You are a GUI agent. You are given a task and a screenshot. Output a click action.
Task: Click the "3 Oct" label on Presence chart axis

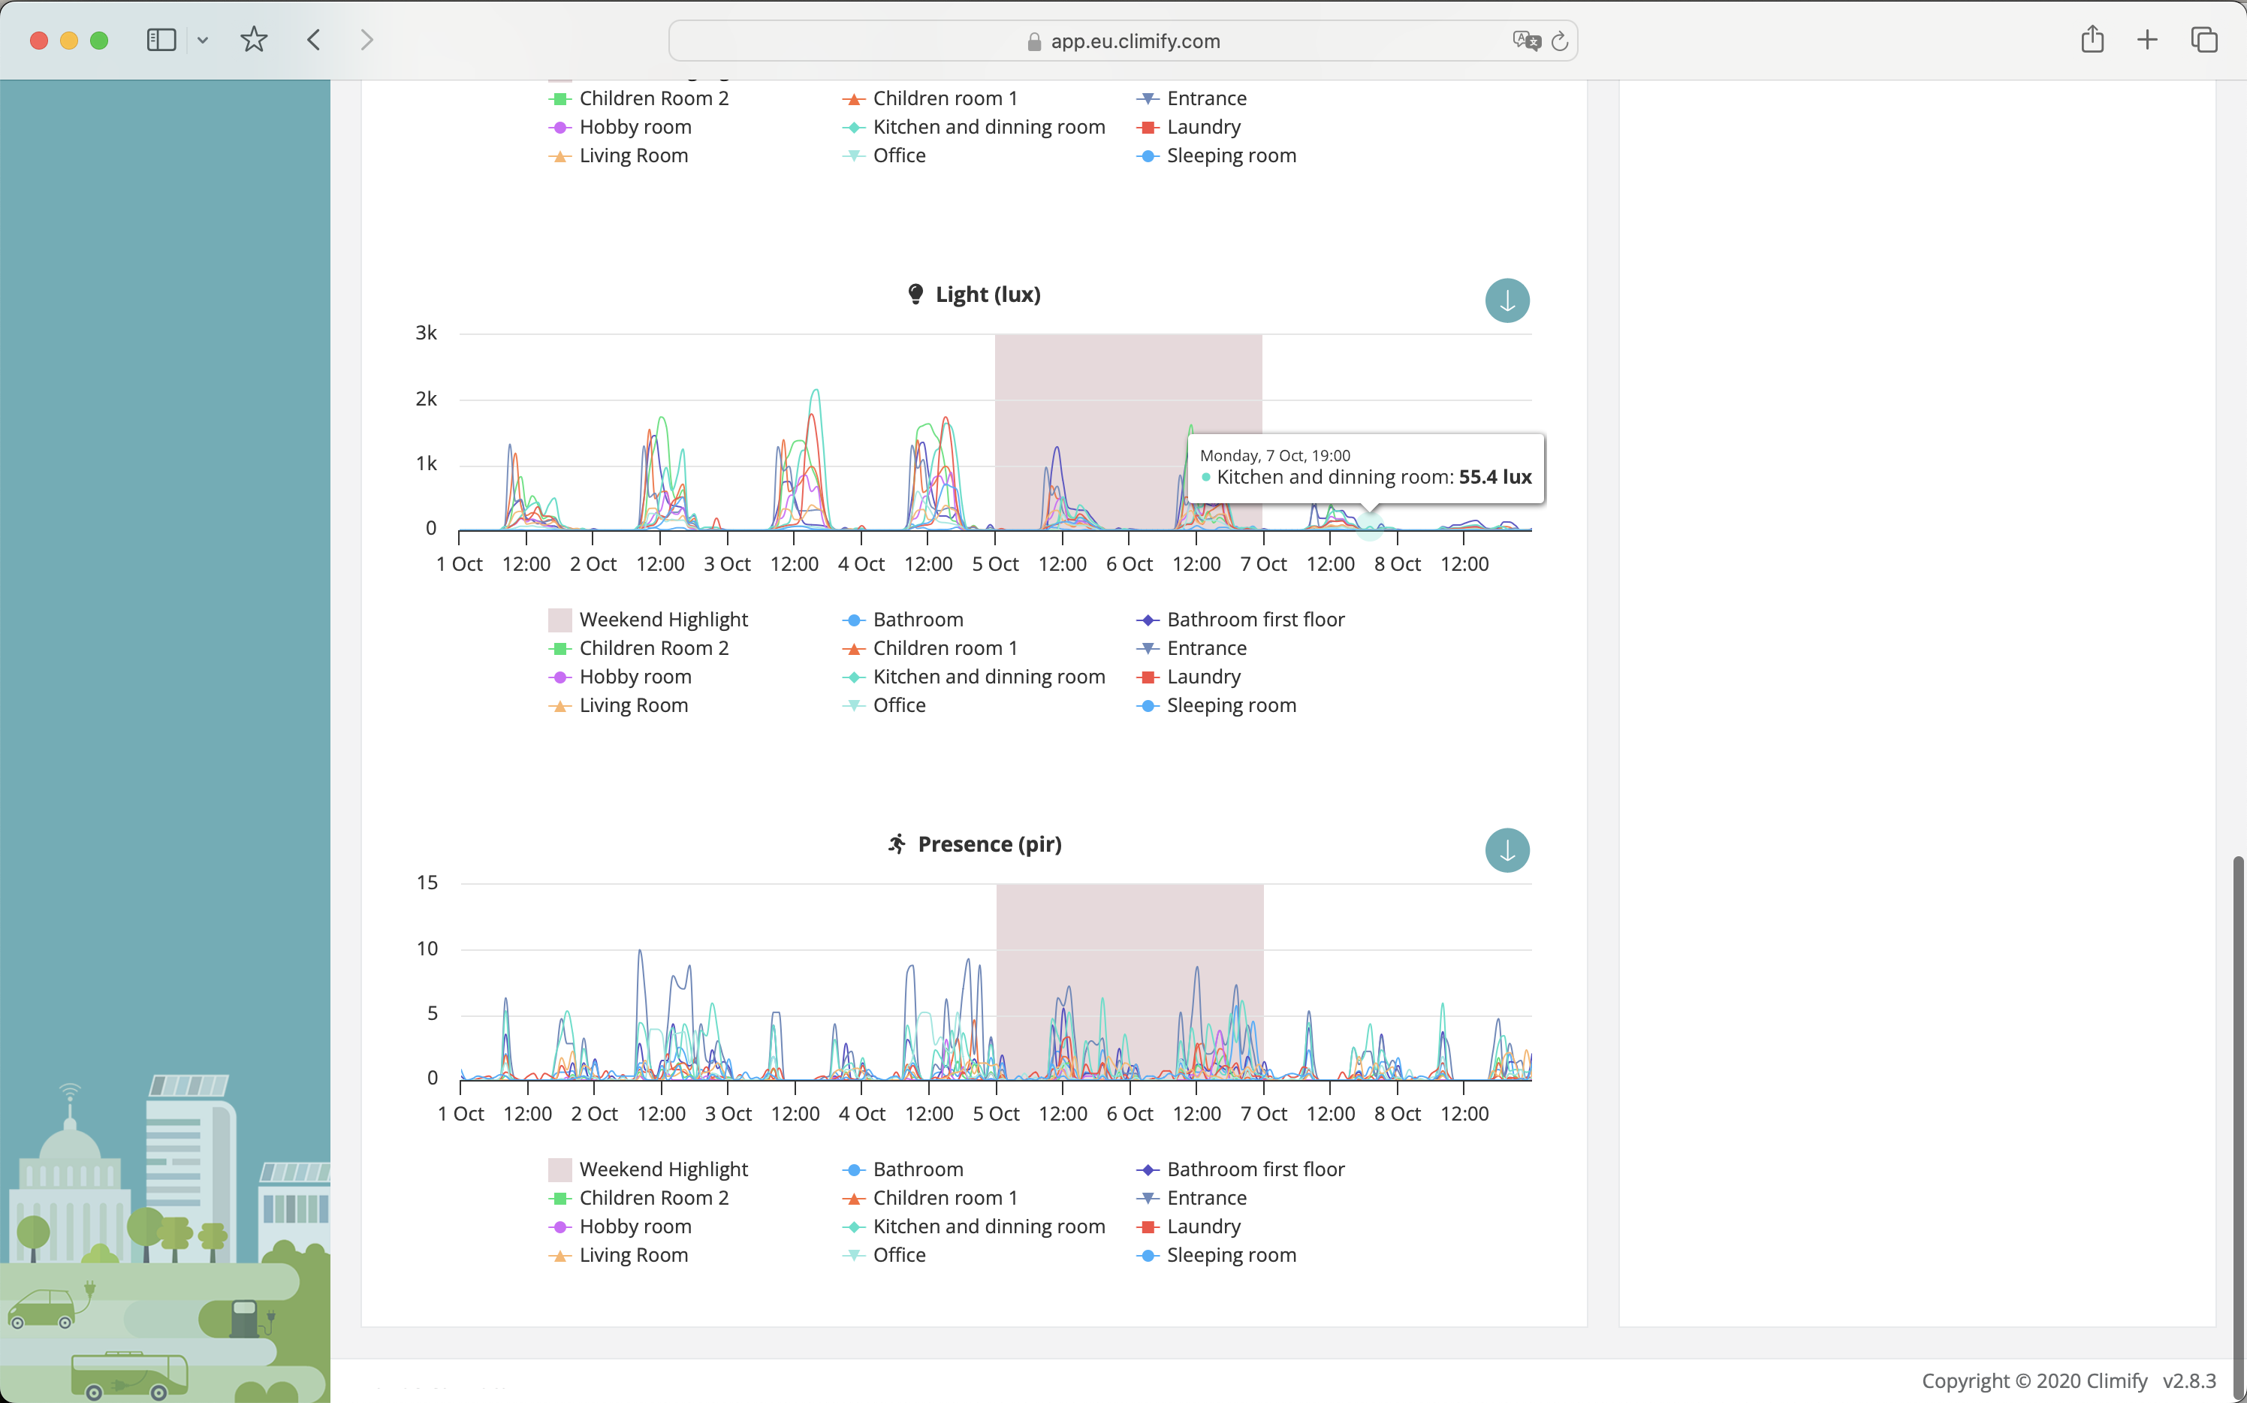[x=728, y=1114]
